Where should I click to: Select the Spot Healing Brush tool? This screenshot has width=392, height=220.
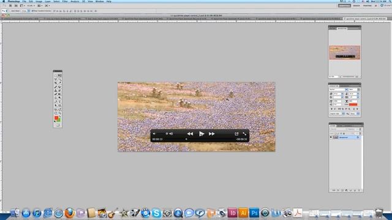click(x=56, y=87)
